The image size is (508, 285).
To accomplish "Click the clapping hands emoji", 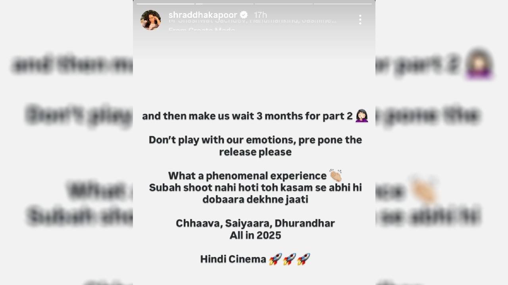I will coord(336,175).
